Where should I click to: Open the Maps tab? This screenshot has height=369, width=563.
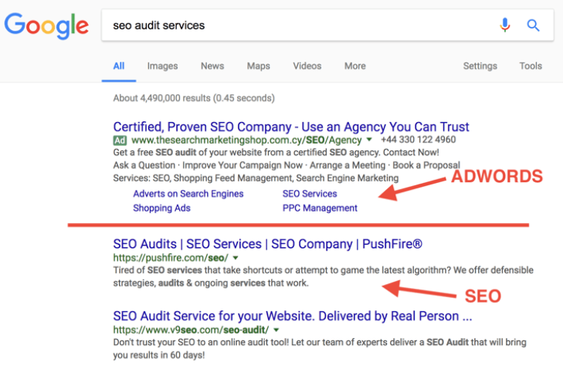click(258, 66)
